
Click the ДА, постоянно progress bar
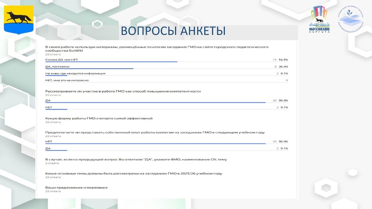click(89, 69)
